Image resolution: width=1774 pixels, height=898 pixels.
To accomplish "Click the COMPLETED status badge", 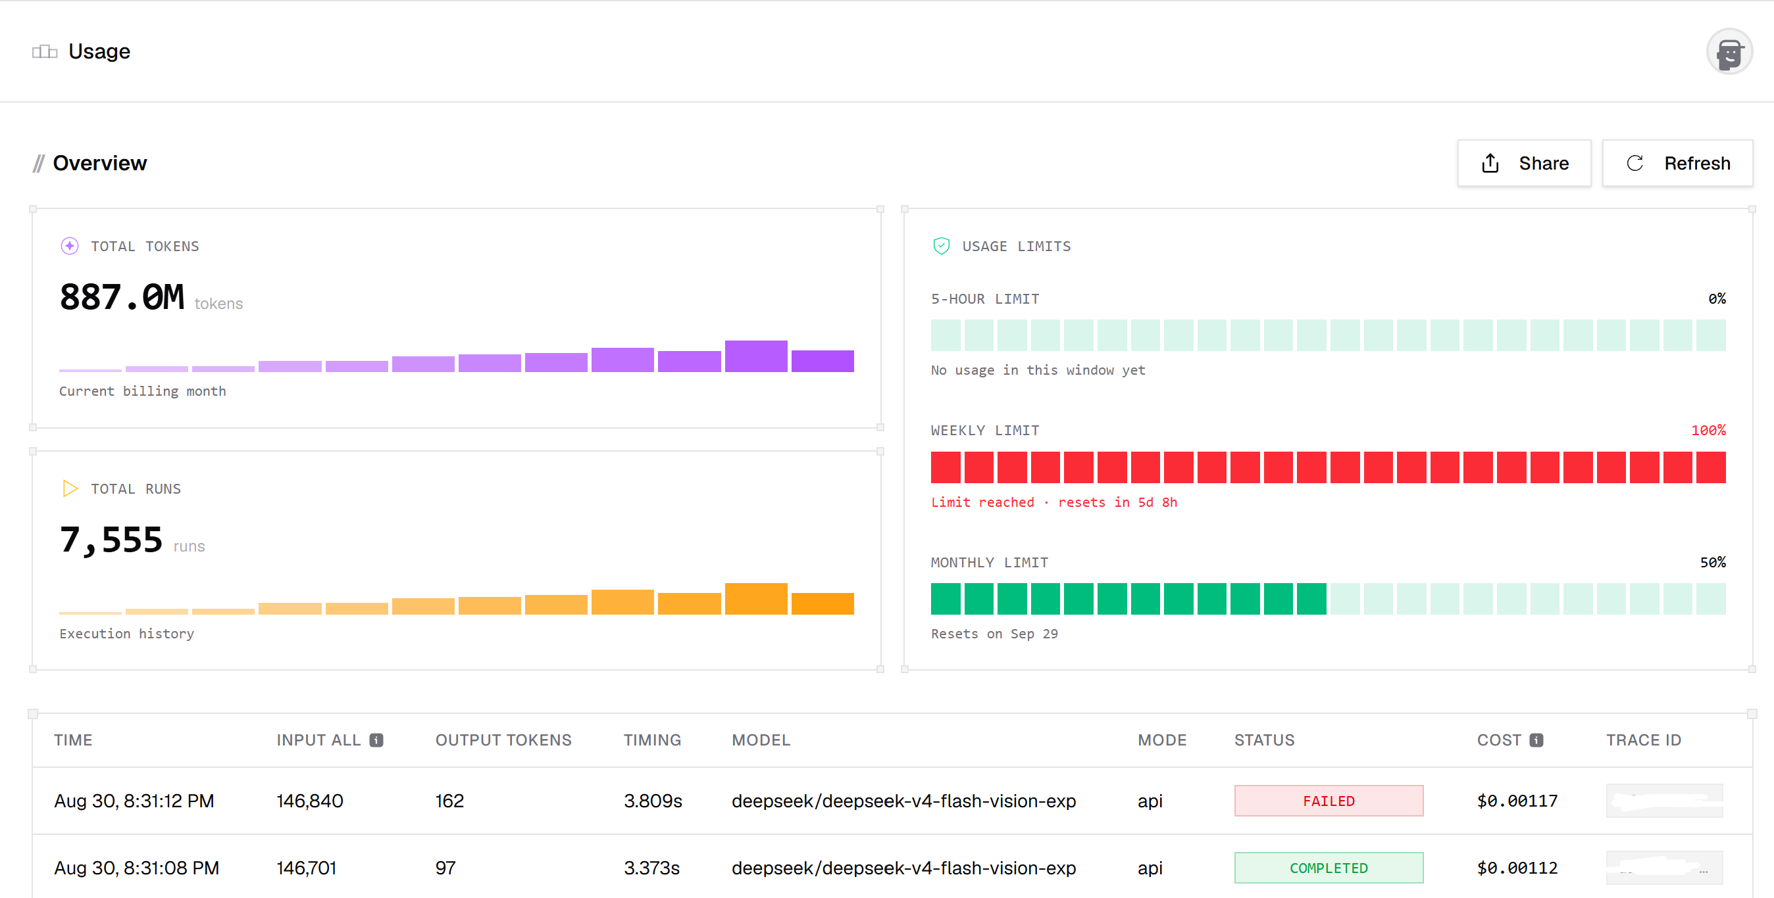I will [x=1329, y=868].
